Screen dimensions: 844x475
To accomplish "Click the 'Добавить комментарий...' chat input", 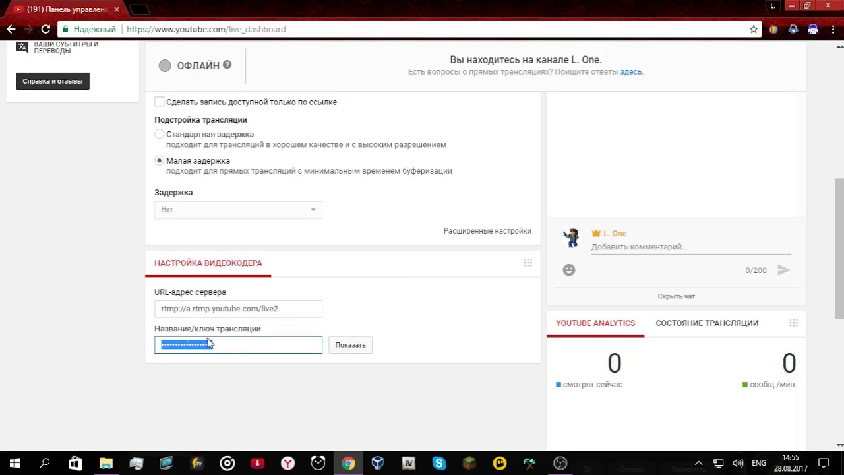I will [691, 247].
